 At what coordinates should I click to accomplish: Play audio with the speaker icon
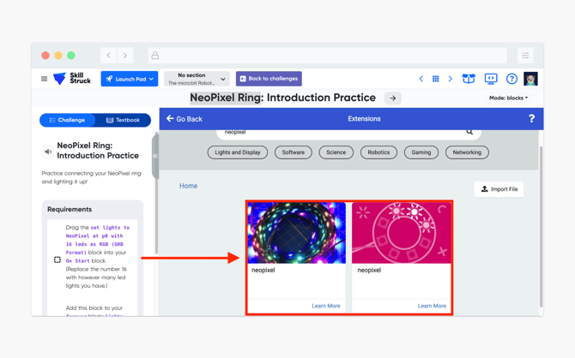(48, 152)
